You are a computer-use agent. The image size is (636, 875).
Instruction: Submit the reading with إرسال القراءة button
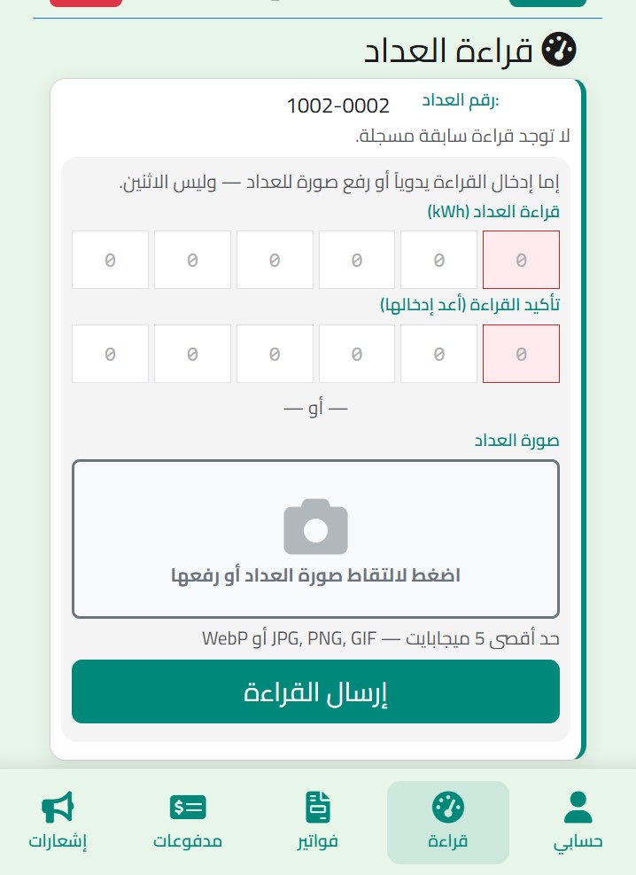(315, 691)
